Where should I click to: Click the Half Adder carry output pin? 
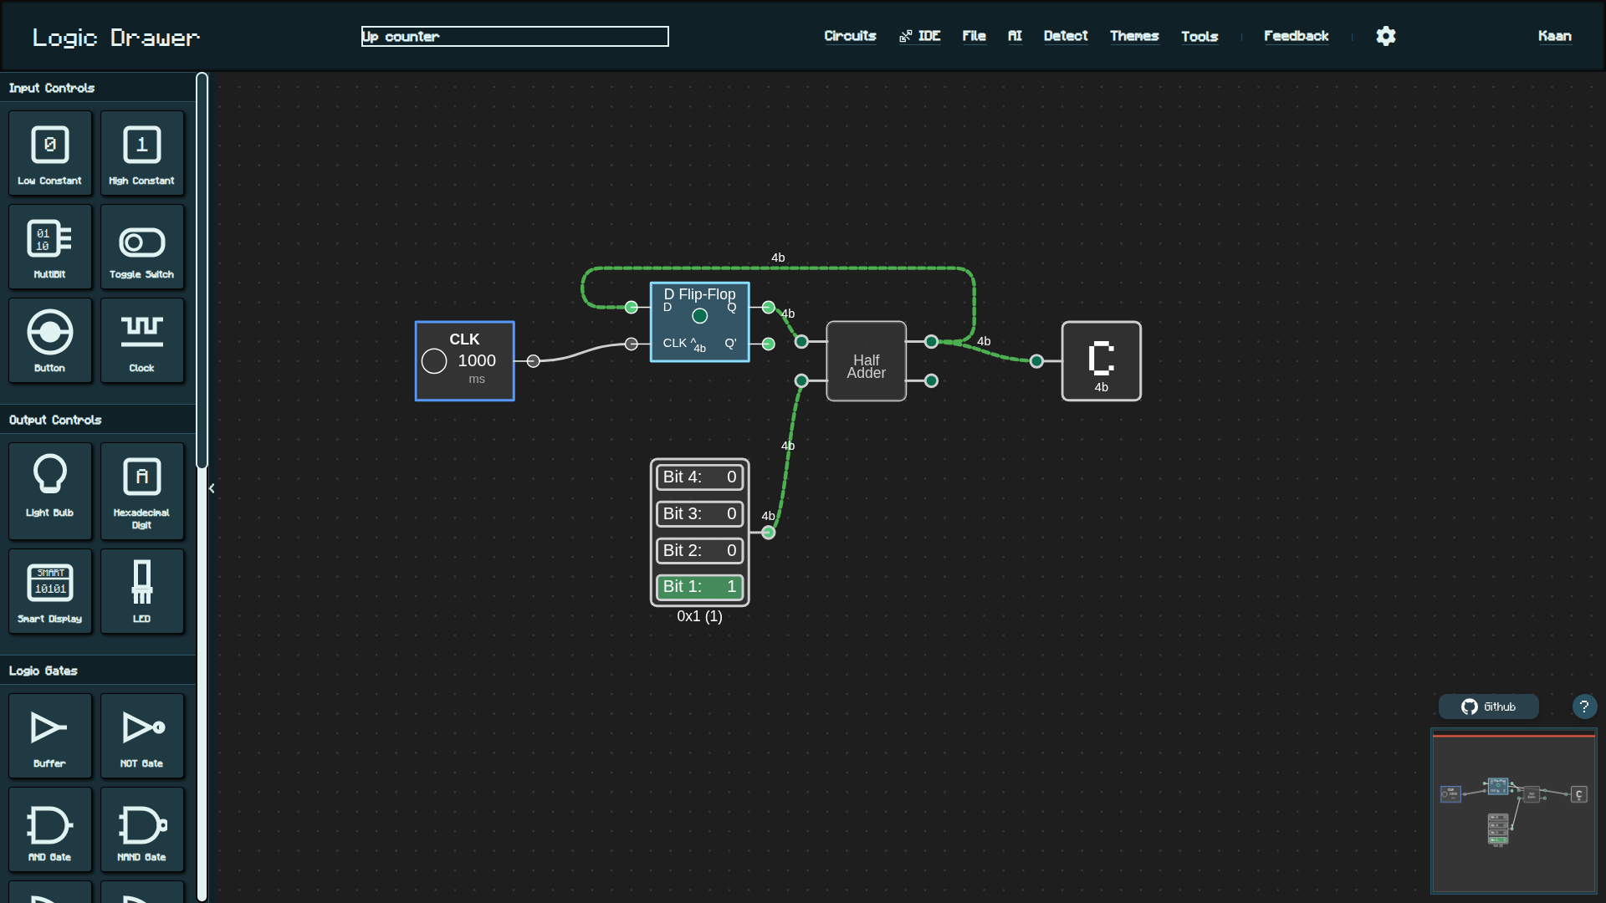931,380
